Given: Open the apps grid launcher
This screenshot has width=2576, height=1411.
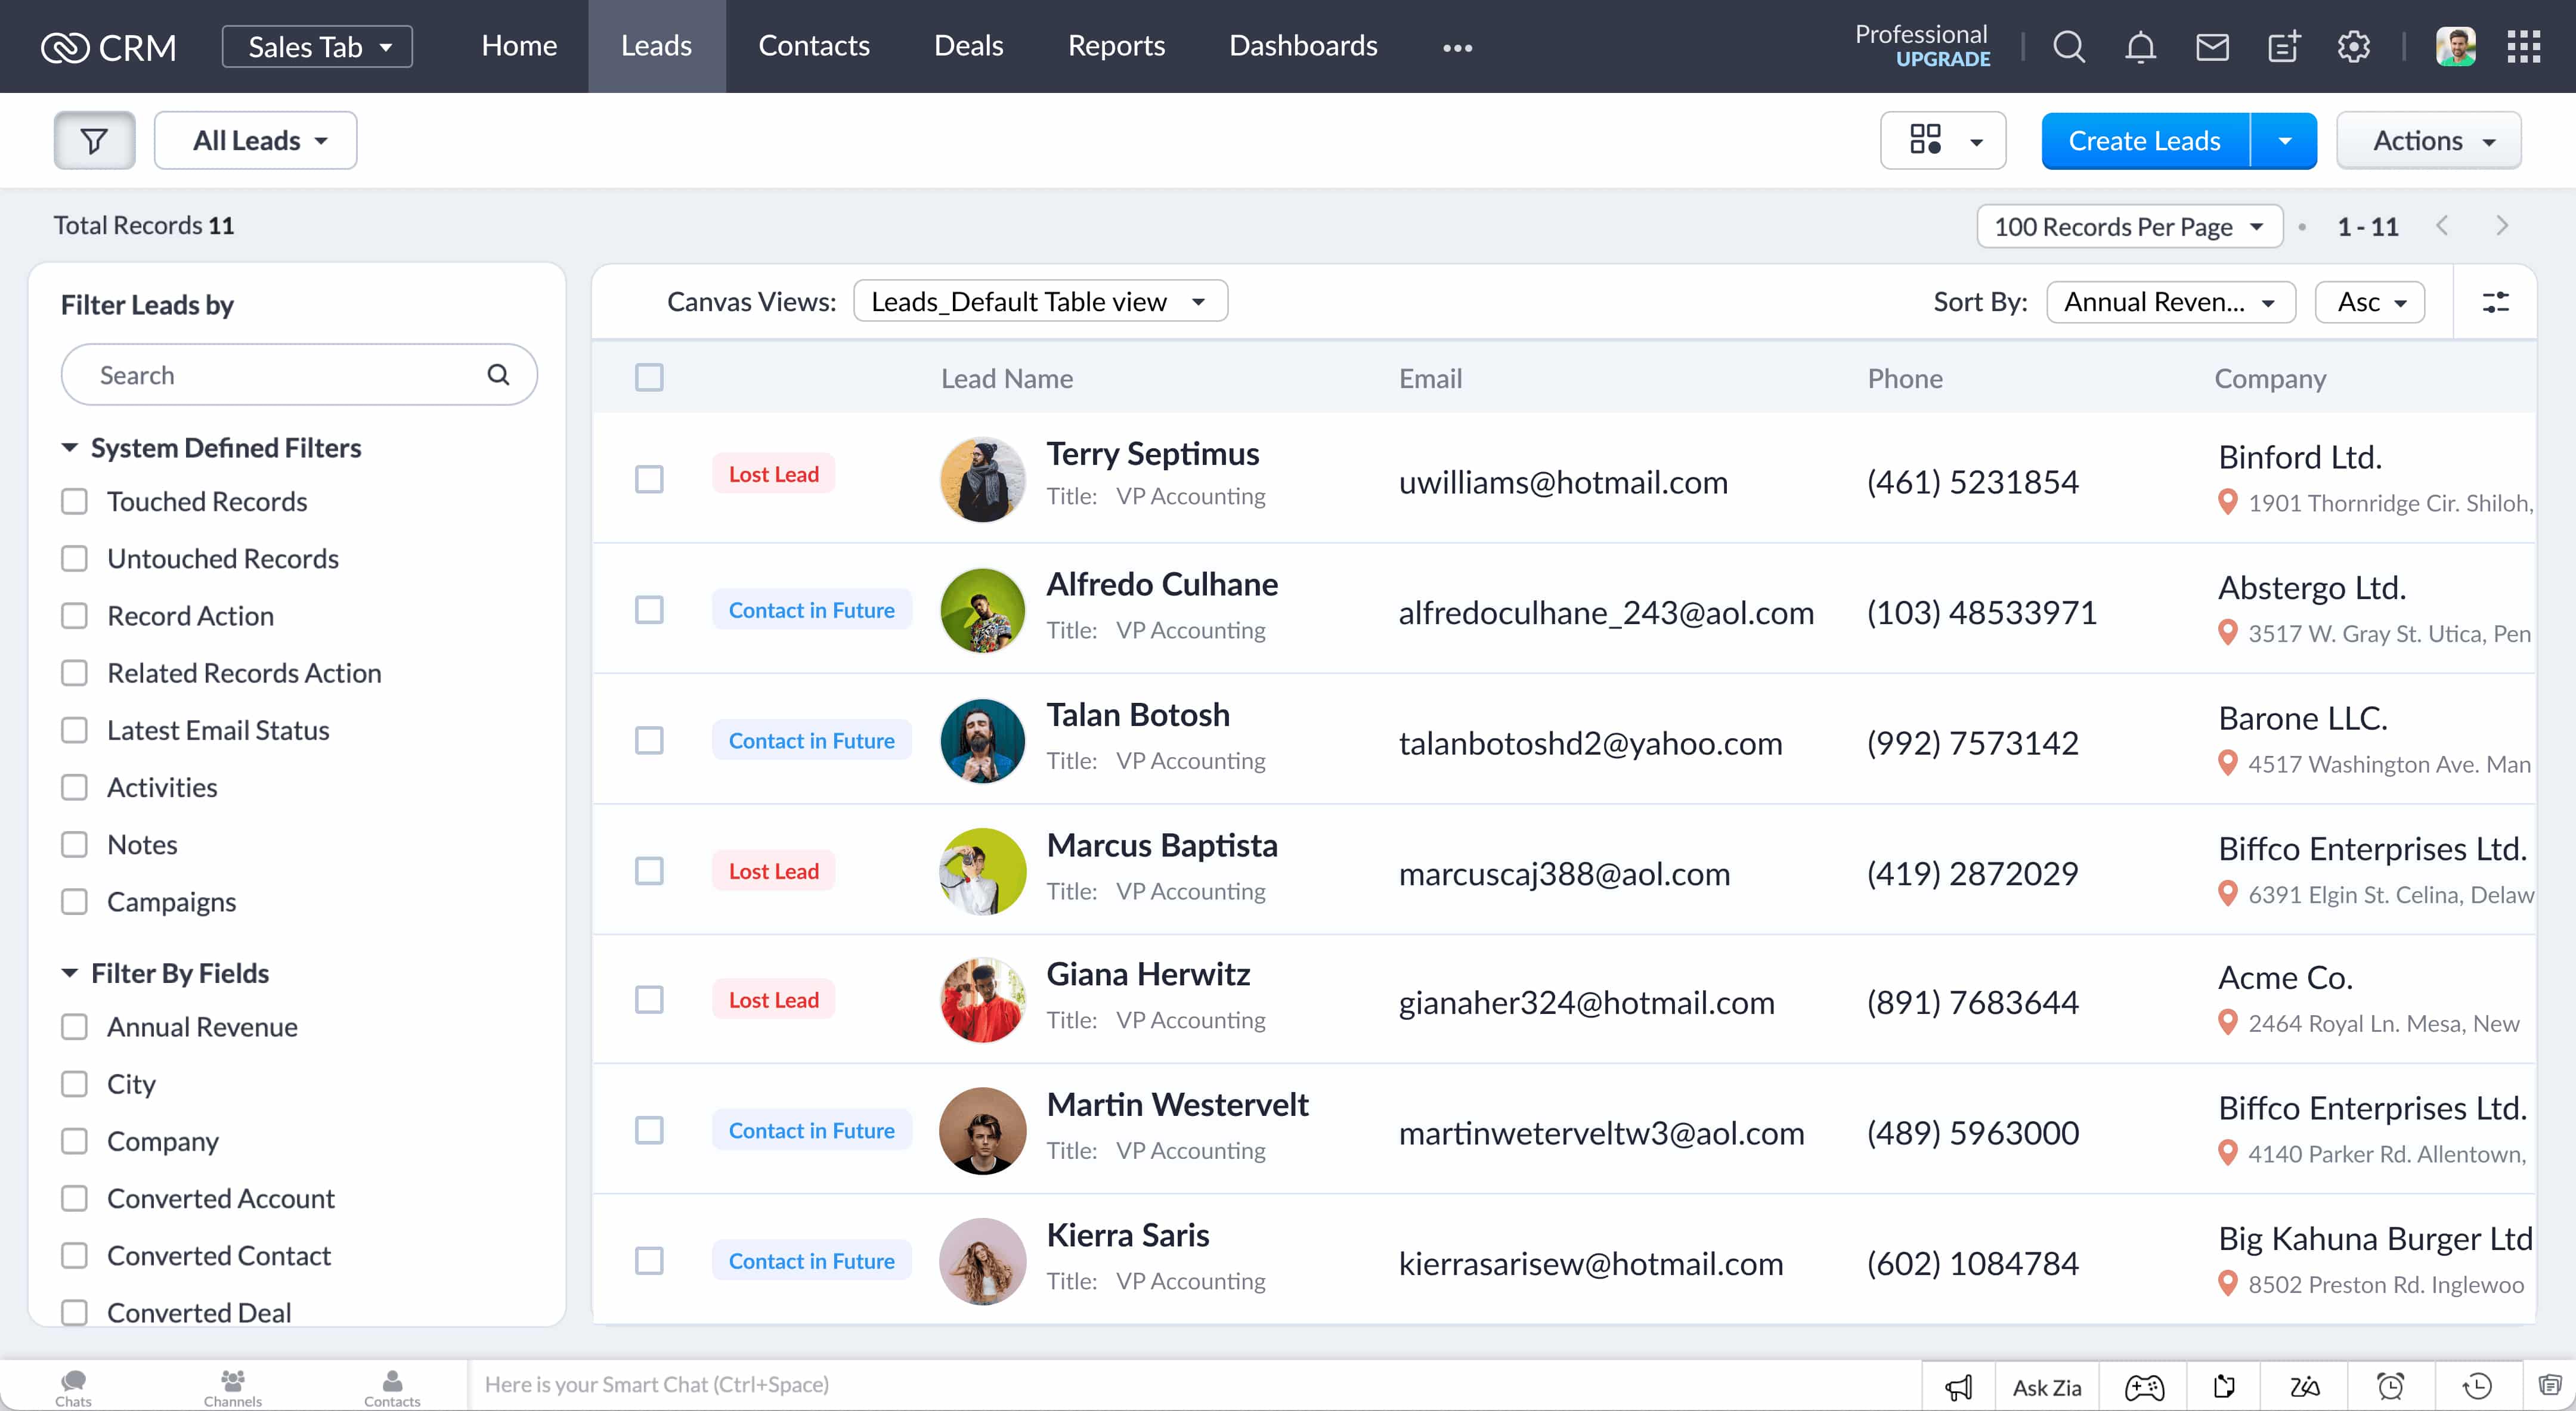Looking at the screenshot, I should 2523,47.
